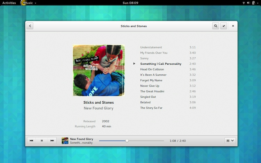Image resolution: width=261 pixels, height=163 pixels.
Task: Play the track Belated
Action: click(145, 102)
